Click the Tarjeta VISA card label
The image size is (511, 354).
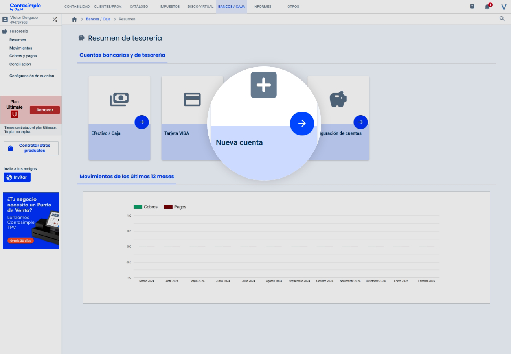(x=176, y=133)
